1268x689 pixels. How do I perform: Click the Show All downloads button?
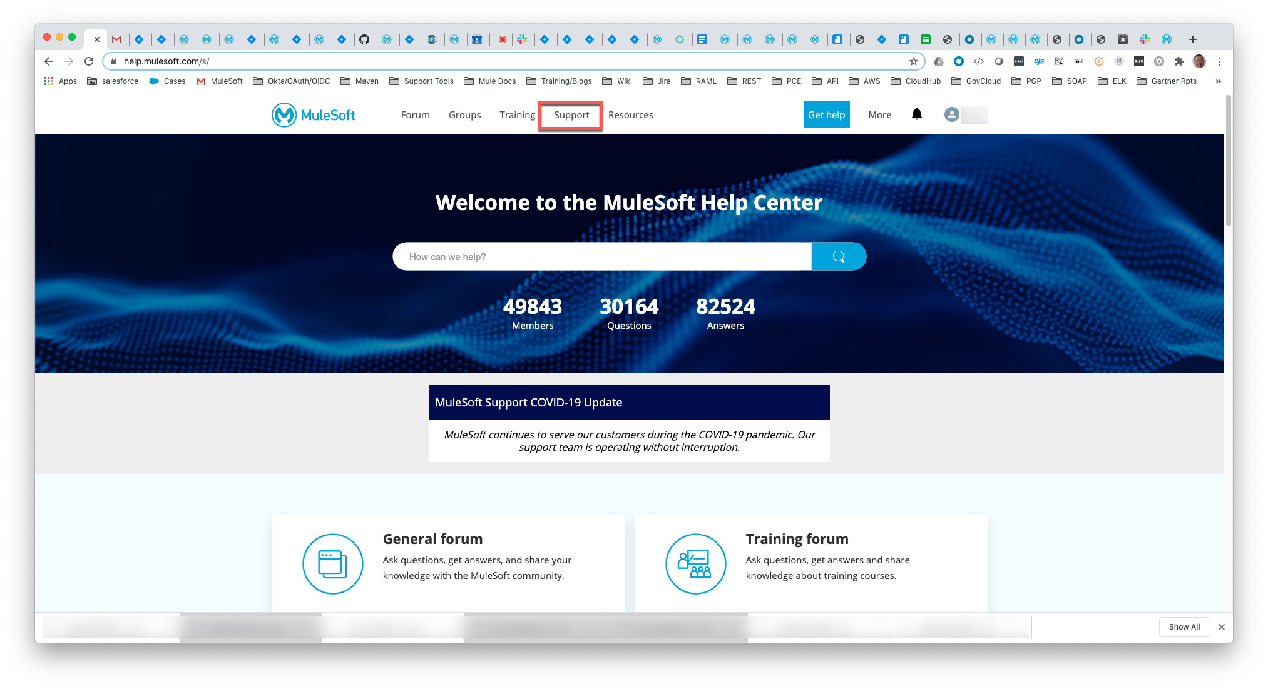click(x=1184, y=626)
